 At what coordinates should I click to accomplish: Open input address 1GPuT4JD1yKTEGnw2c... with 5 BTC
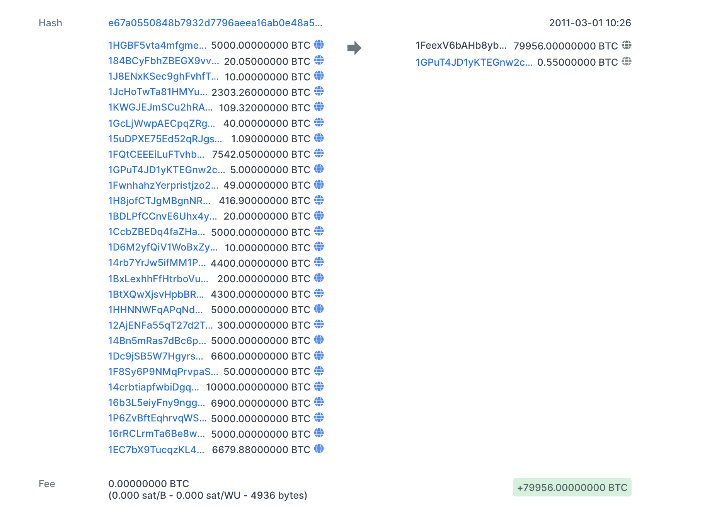pyautogui.click(x=167, y=170)
